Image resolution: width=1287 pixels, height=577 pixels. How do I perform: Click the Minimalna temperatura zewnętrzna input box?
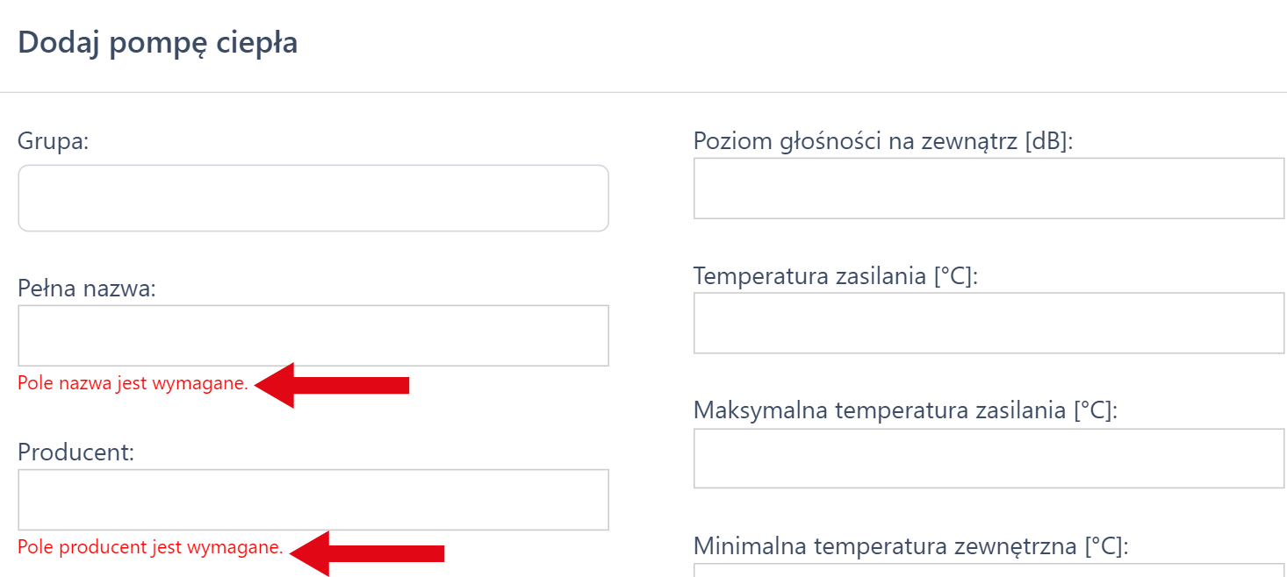[x=989, y=571]
